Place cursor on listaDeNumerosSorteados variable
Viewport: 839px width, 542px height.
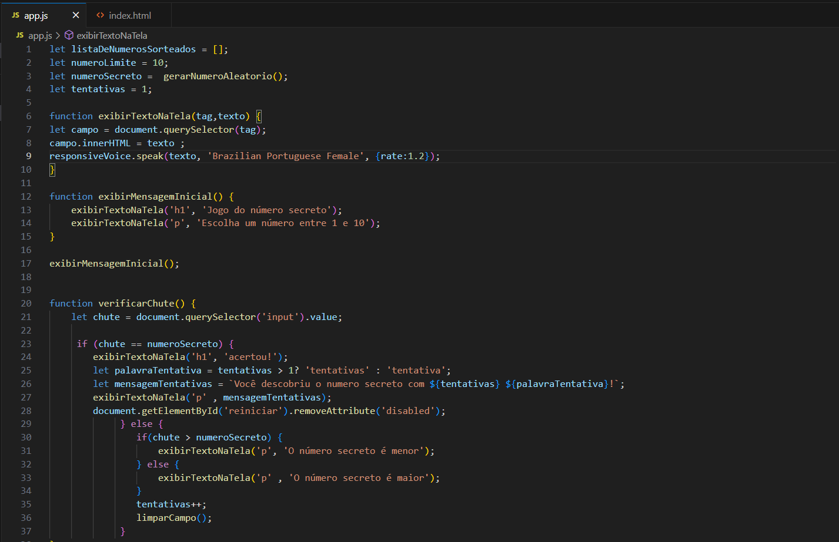tap(133, 49)
